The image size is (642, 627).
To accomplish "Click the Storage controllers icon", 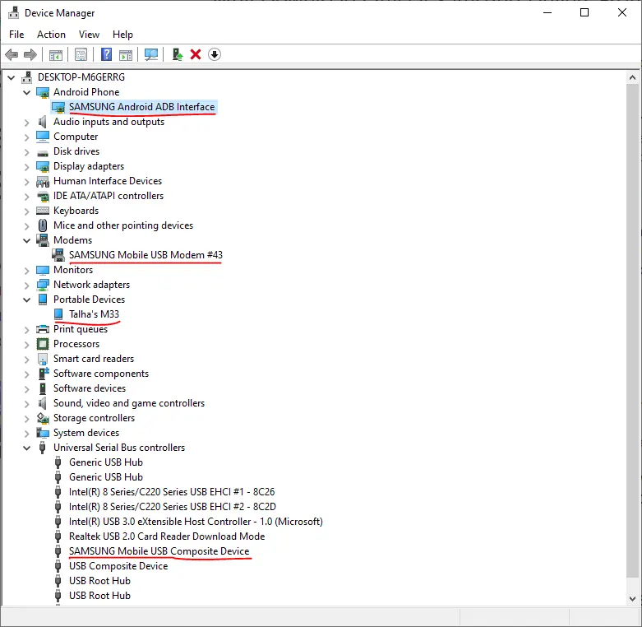I will click(x=43, y=418).
